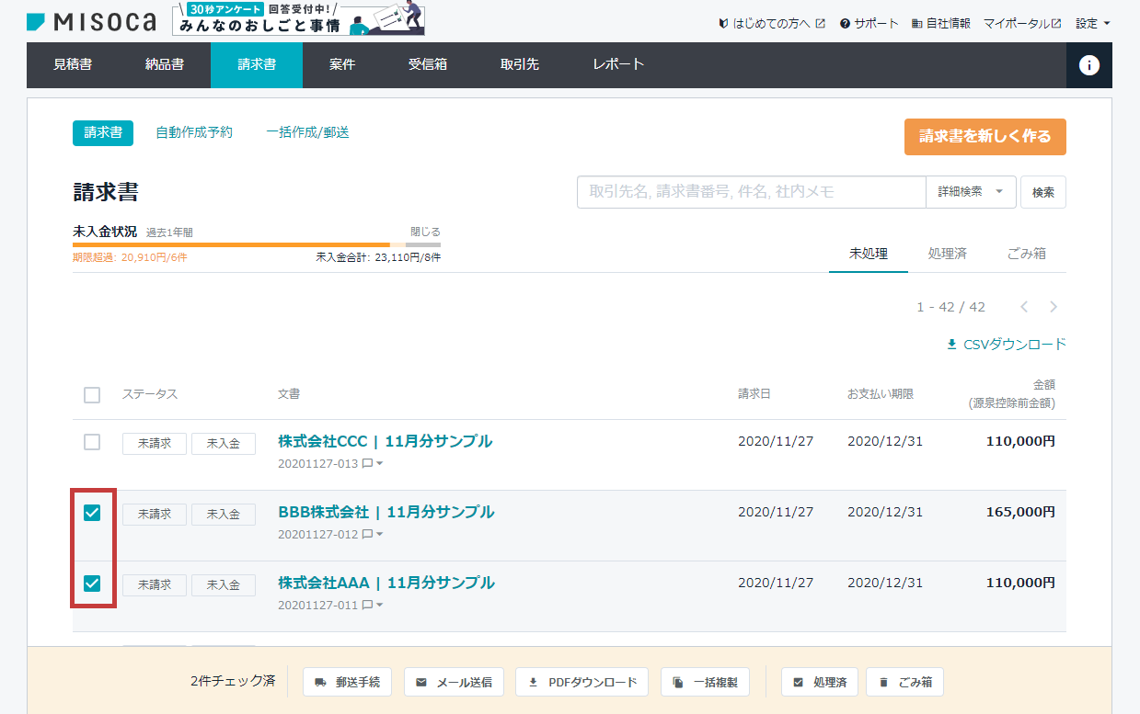The height and width of the screenshot is (714, 1140).
Task: Expand memo arrow for invoice 20201127-011
Action: [x=379, y=606]
